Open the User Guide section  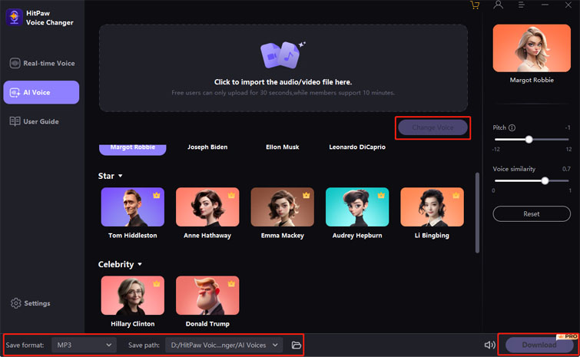click(x=34, y=121)
